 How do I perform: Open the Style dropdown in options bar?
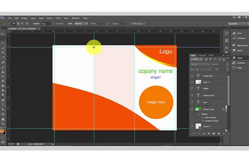click(81, 24)
